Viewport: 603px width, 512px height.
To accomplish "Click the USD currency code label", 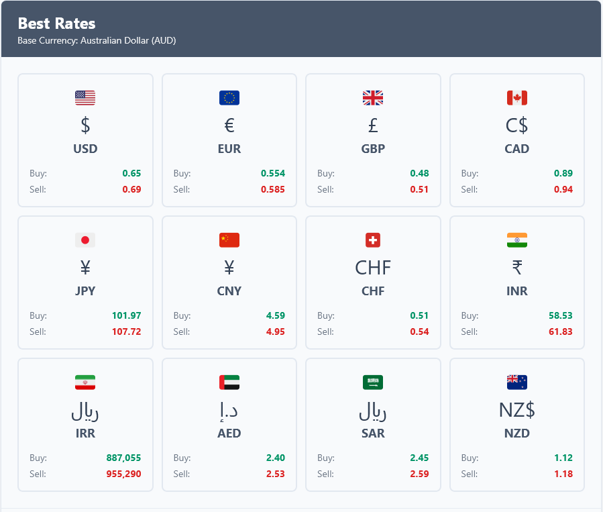I will pyautogui.click(x=85, y=149).
